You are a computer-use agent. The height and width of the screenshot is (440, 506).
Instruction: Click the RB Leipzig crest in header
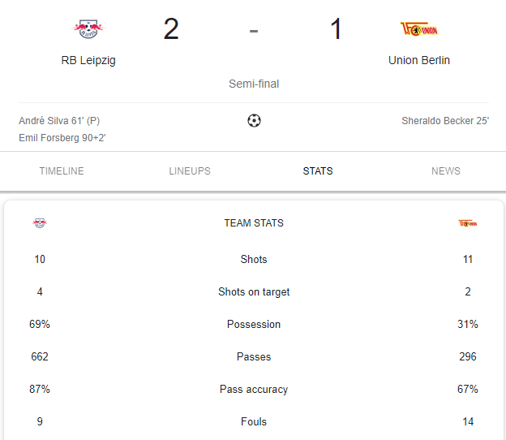(x=88, y=29)
